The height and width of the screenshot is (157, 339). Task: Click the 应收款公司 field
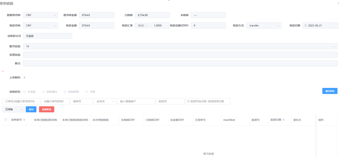48,36
